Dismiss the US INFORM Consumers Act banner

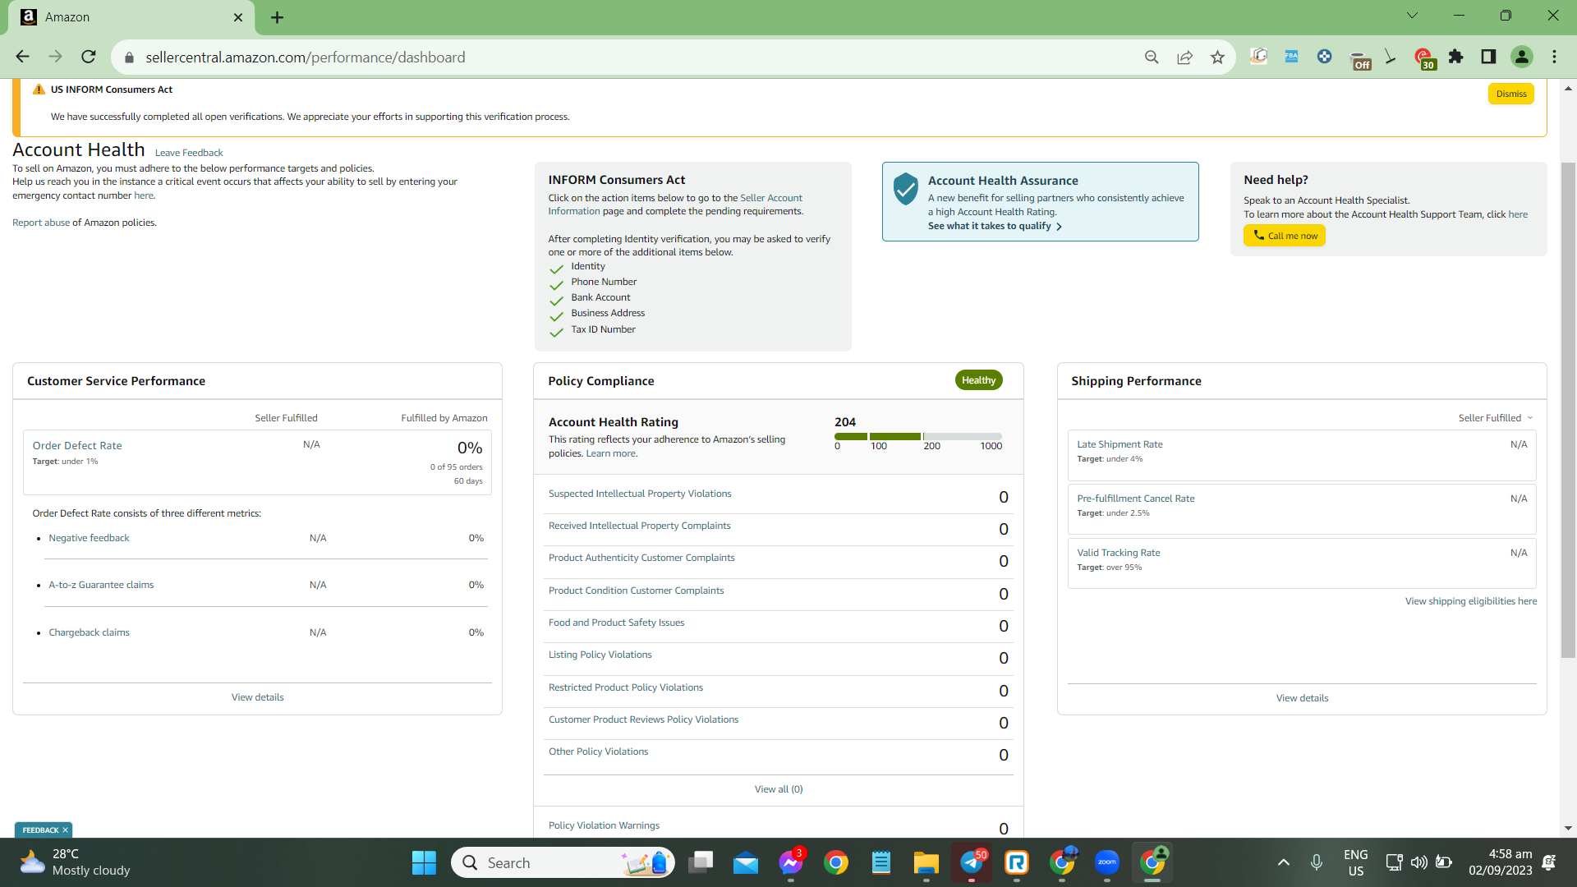pos(1511,94)
